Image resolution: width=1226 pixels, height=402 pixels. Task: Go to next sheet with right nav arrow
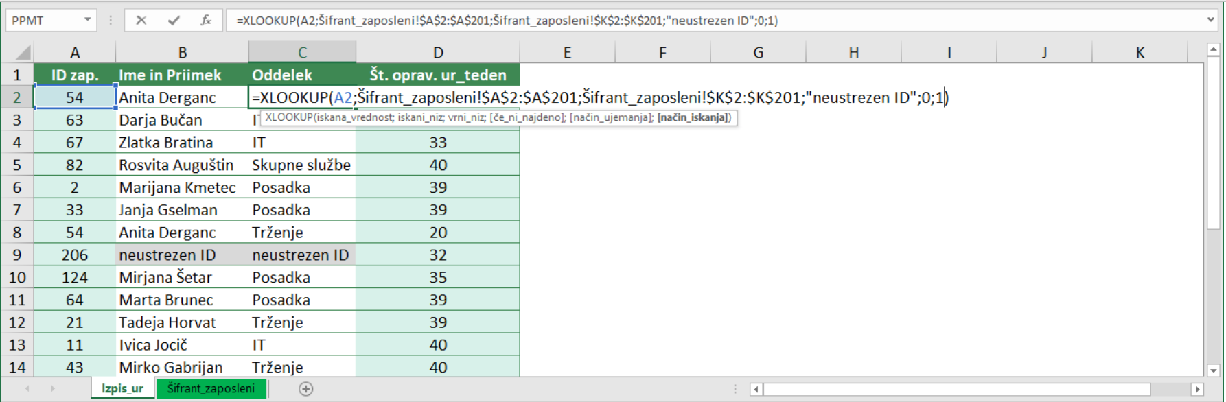53,389
